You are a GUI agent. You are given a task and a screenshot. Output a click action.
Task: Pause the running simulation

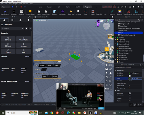[x=16, y=7]
